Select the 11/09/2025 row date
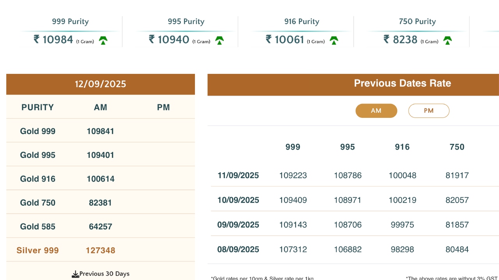The width and height of the screenshot is (499, 280). coord(238,175)
